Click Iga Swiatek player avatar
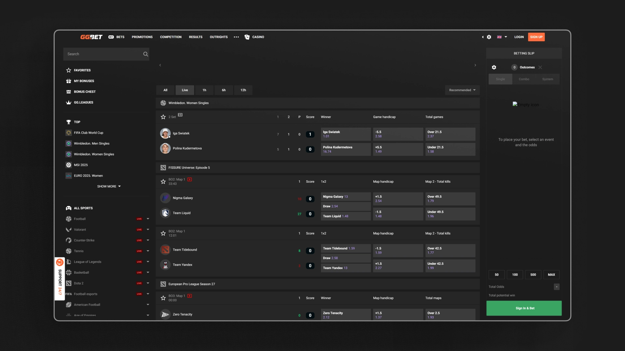Image resolution: width=625 pixels, height=351 pixels. pyautogui.click(x=165, y=133)
